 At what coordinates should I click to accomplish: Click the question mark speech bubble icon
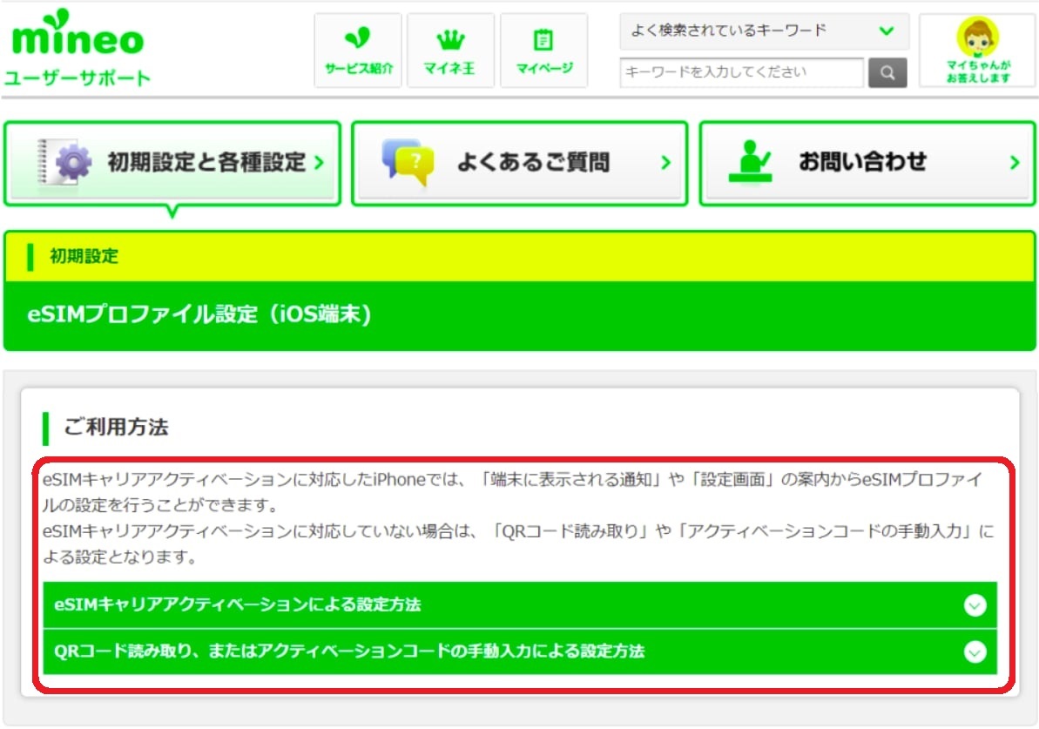pos(408,163)
